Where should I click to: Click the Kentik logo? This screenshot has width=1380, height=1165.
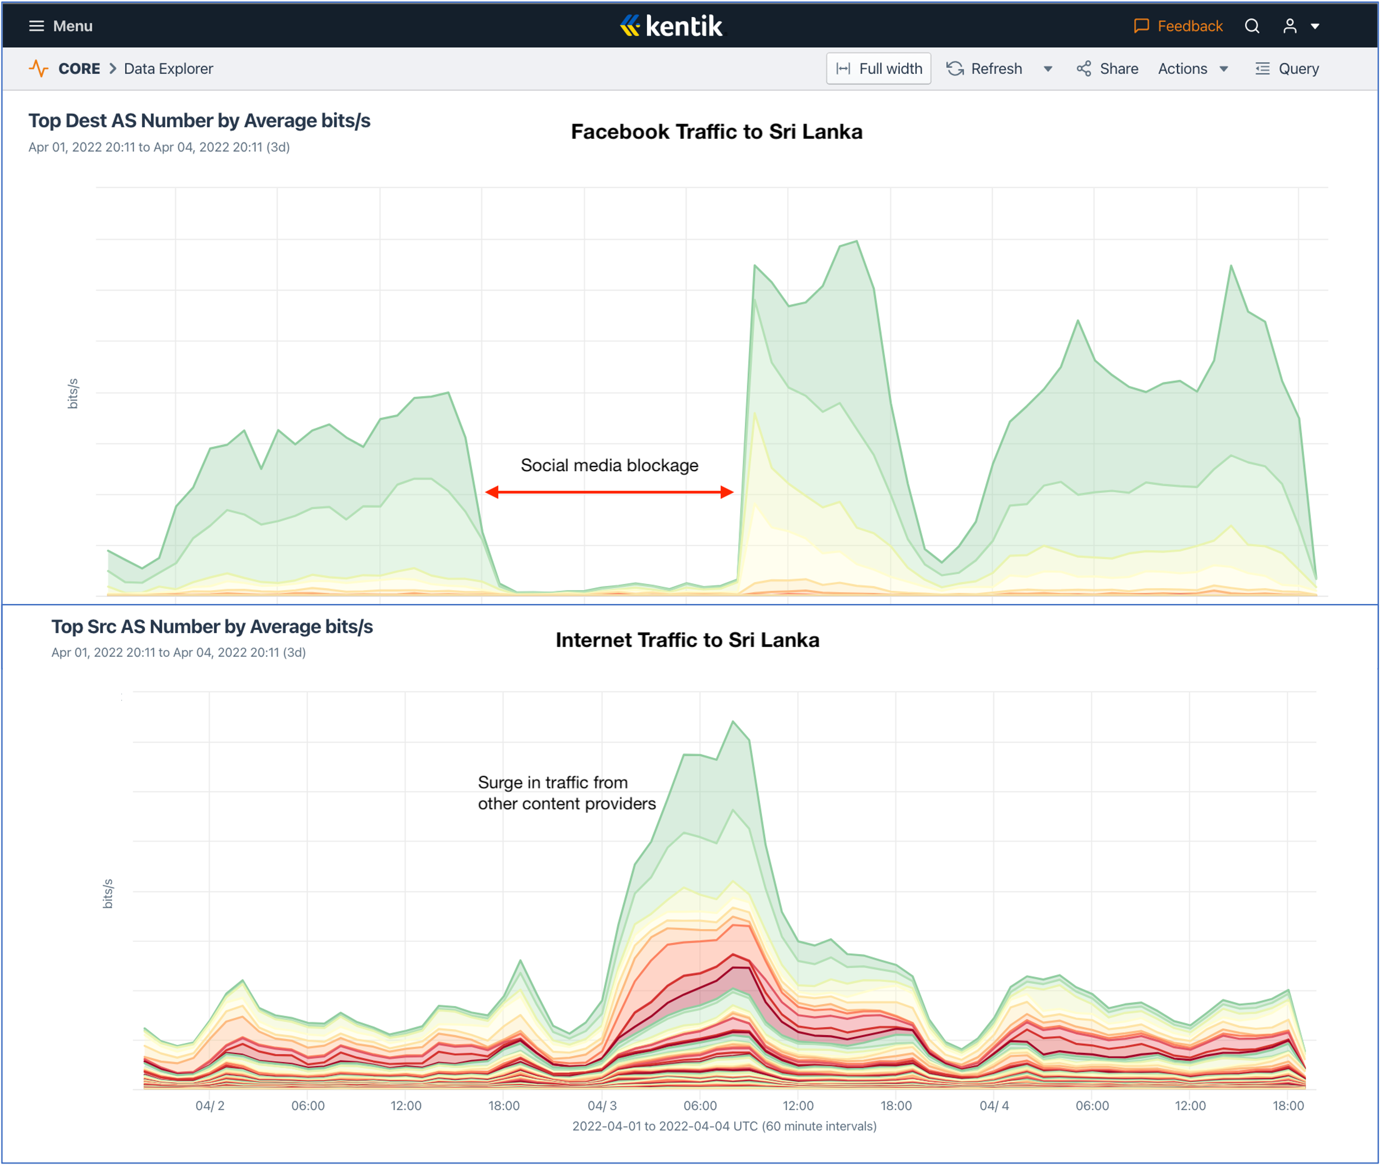pos(671,26)
